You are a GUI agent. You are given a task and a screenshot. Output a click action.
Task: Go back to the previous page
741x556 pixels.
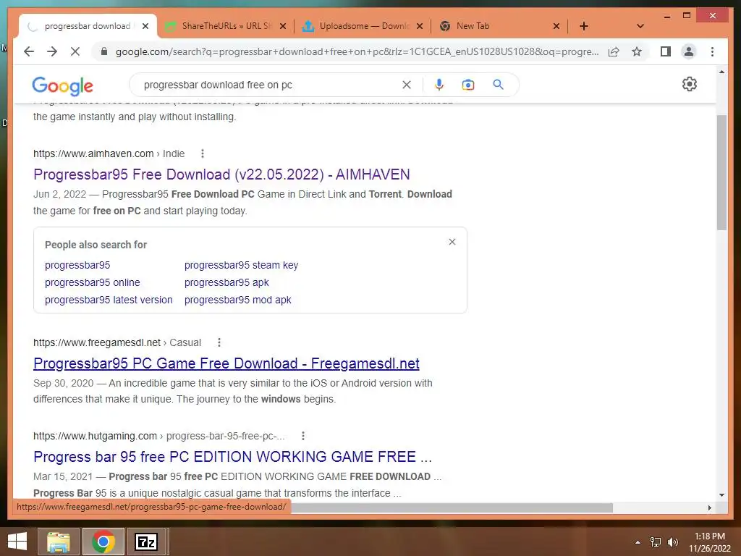click(29, 51)
